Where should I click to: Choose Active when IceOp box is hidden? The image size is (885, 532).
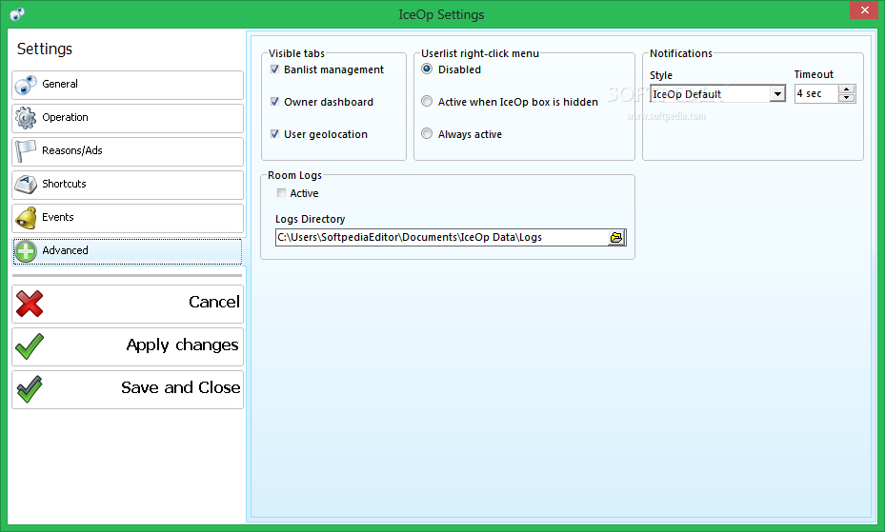[427, 101]
